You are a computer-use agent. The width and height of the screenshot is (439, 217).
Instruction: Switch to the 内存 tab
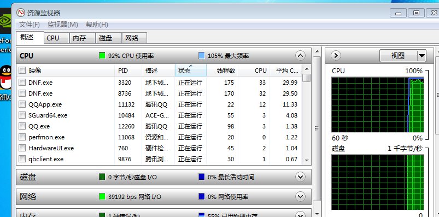pyautogui.click(x=83, y=38)
